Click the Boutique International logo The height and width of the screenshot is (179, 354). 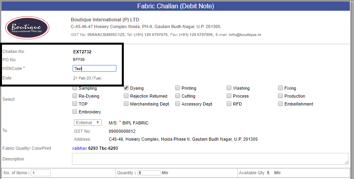27,28
